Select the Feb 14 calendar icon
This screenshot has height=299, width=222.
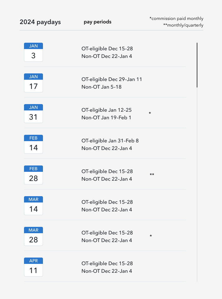pos(33,144)
